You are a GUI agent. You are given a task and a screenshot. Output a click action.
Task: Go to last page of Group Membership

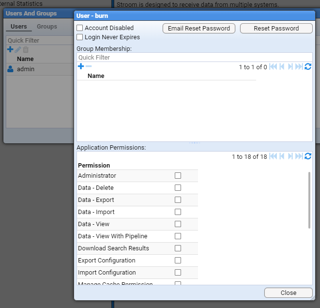[299, 67]
